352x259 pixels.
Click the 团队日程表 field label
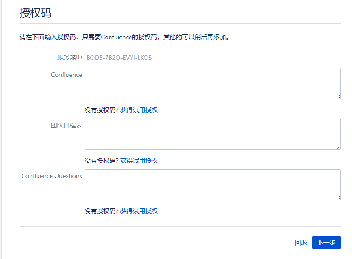[x=67, y=125]
